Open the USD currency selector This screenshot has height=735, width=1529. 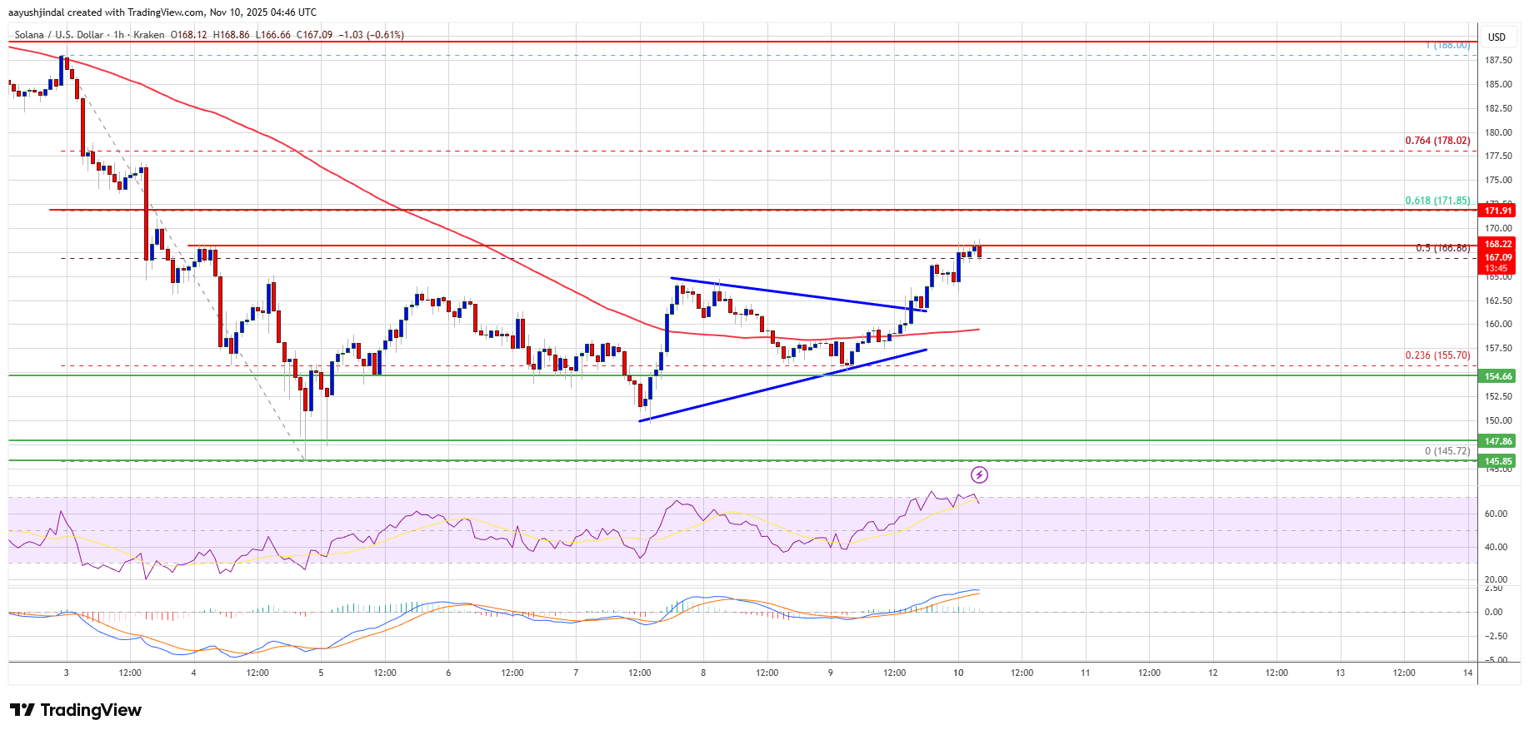coord(1497,37)
